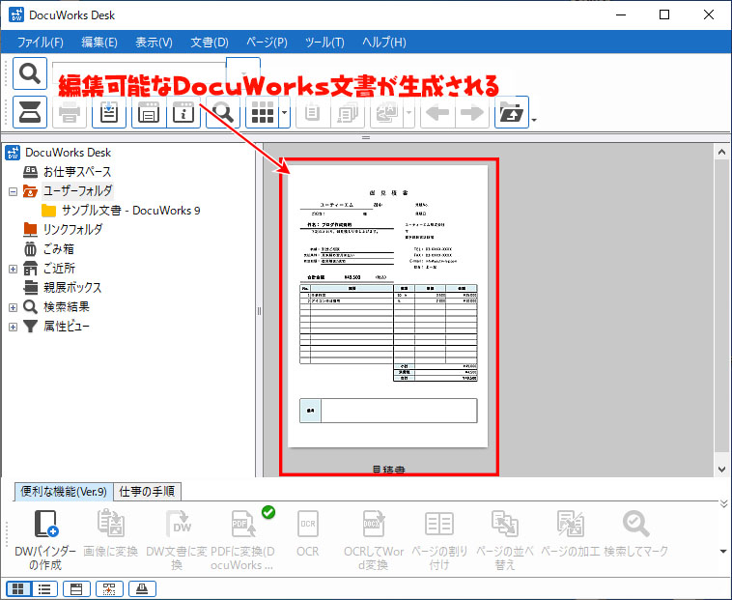Select DocuWorks Desk root tree item

point(69,153)
